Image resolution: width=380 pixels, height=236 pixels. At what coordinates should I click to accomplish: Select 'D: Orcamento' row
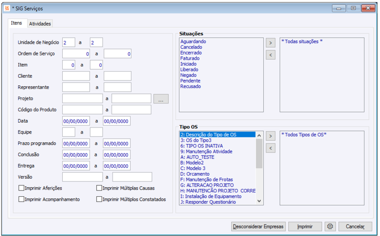coord(218,174)
